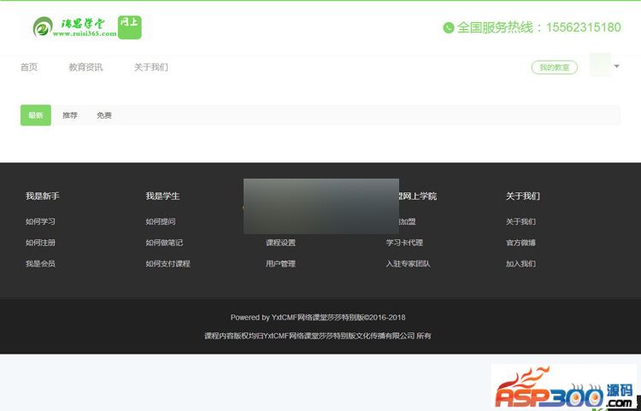Click the phone hotline icon

tap(449, 28)
